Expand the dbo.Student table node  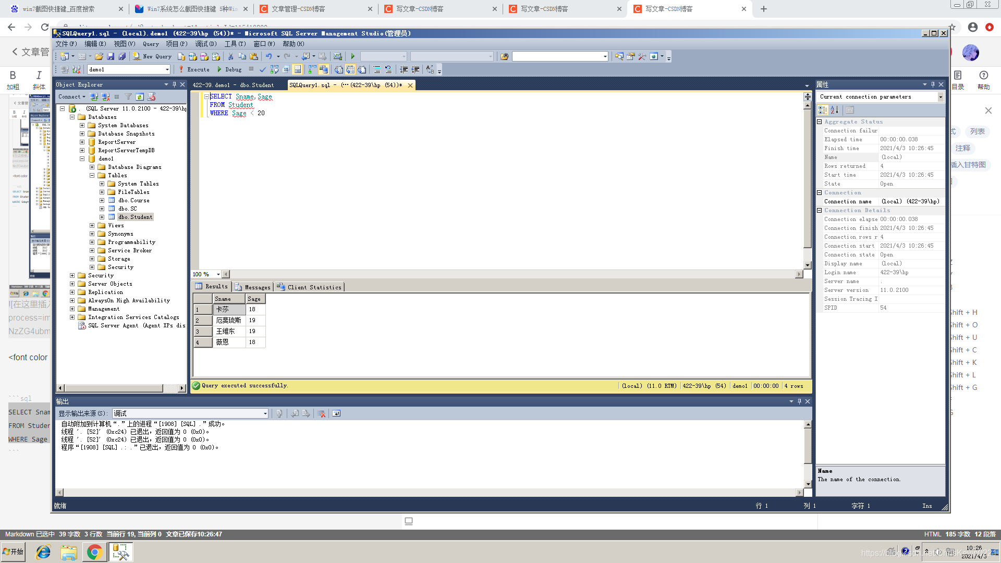pos(102,217)
